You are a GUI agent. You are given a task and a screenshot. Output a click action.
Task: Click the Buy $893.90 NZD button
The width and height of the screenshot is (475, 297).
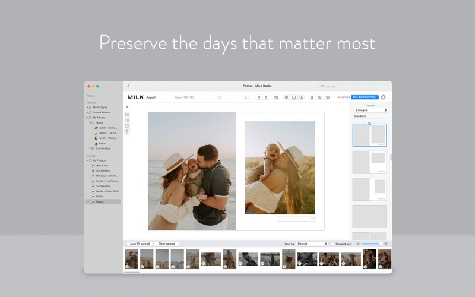click(x=365, y=97)
